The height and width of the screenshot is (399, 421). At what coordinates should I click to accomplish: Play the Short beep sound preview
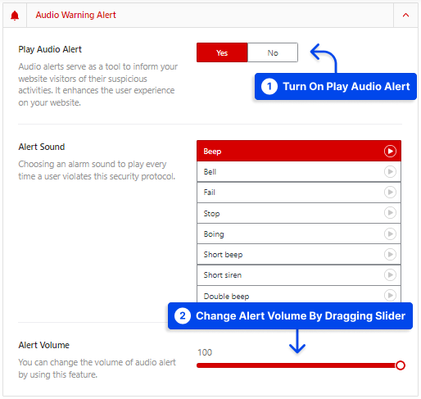point(390,254)
